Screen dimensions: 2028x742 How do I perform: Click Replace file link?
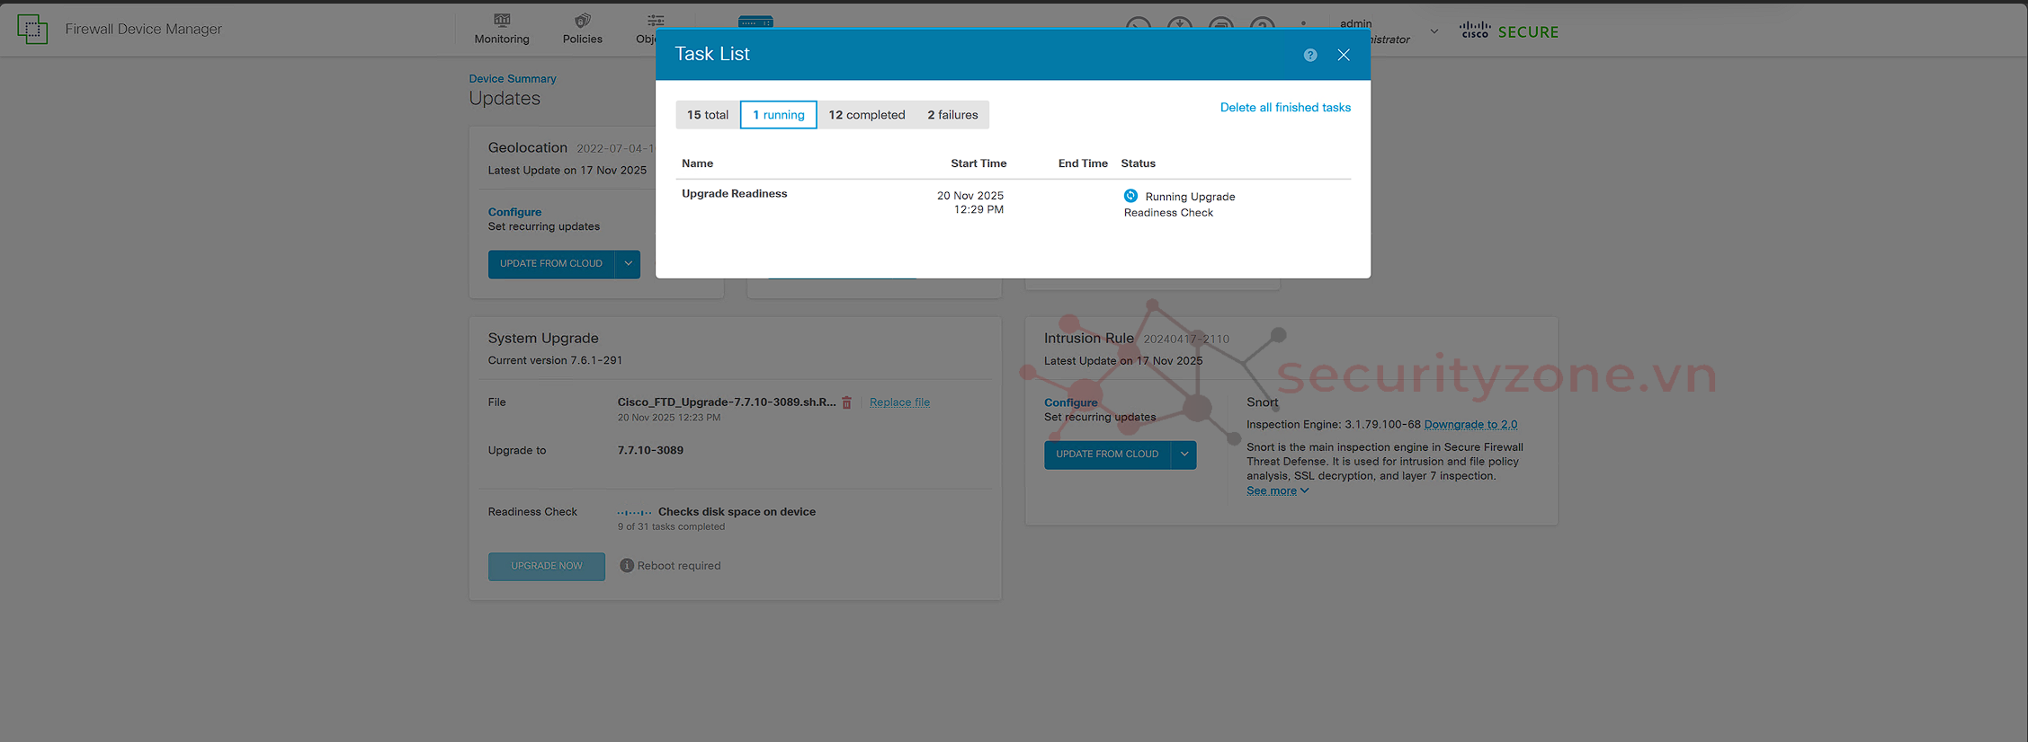tap(899, 402)
